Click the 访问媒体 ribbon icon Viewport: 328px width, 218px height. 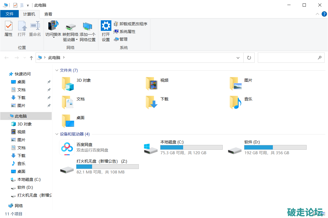coord(53,26)
